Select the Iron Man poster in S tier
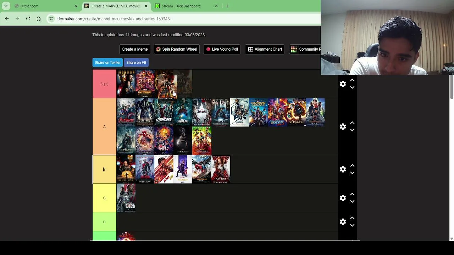The width and height of the screenshot is (454, 255). click(x=126, y=84)
